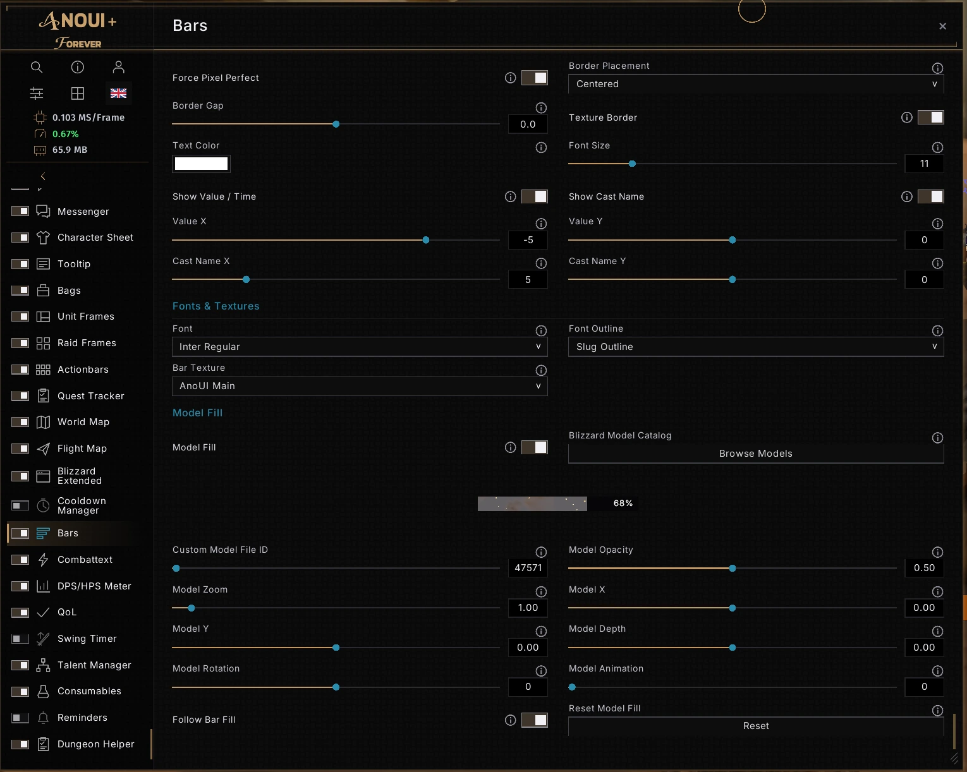Click the Model Opacity slider handle

click(x=733, y=569)
